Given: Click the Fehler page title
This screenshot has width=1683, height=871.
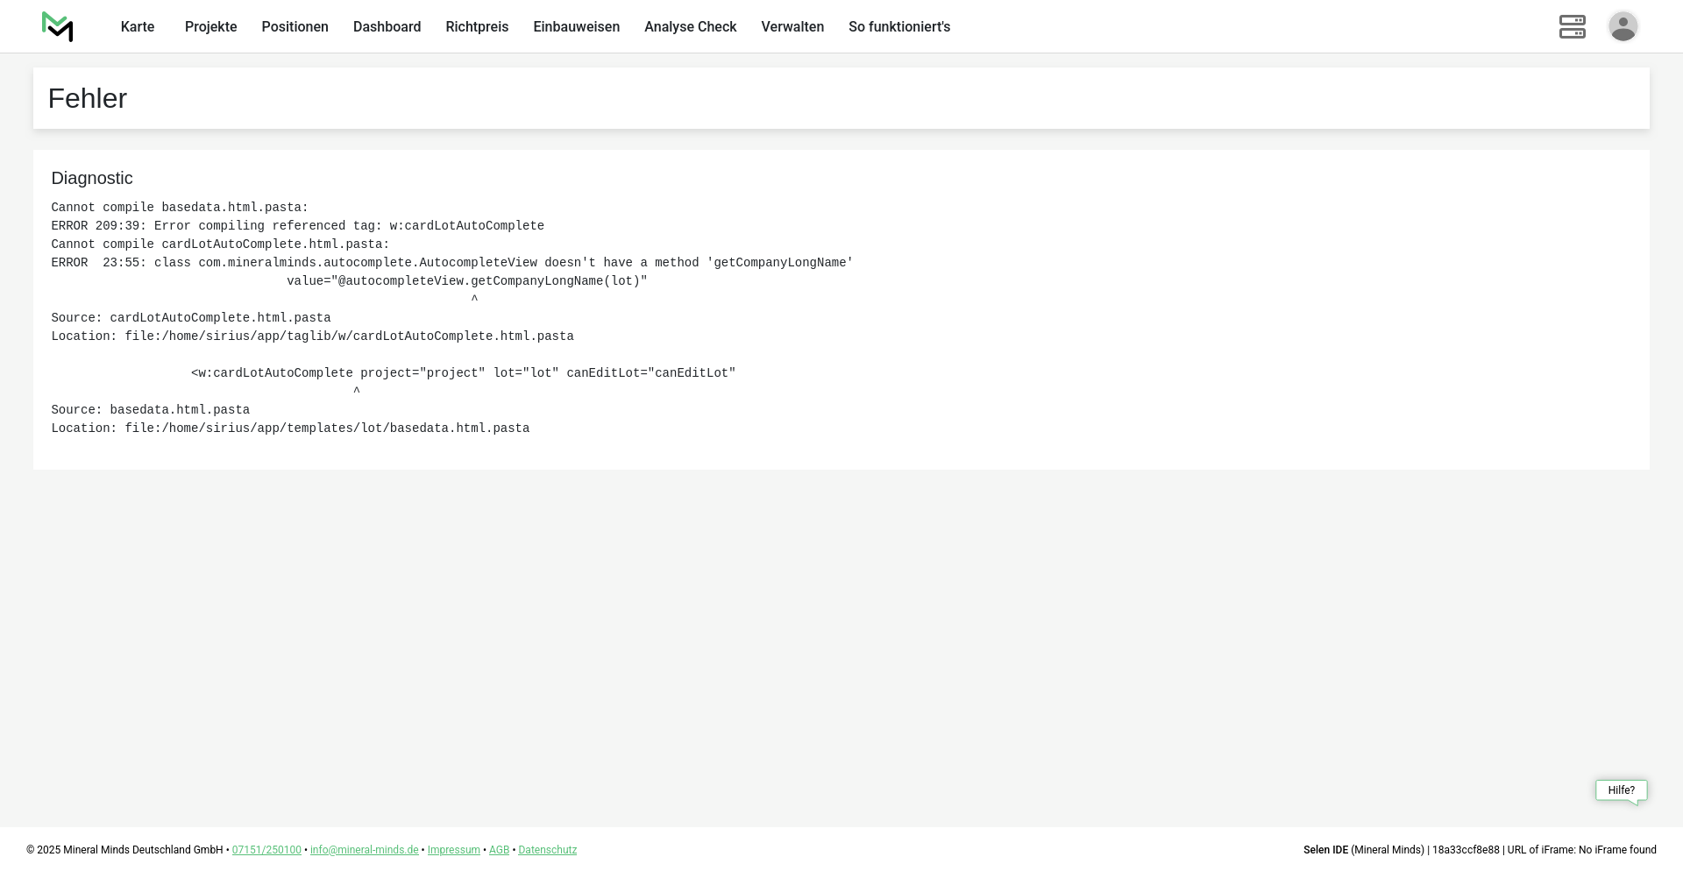Looking at the screenshot, I should [x=88, y=99].
